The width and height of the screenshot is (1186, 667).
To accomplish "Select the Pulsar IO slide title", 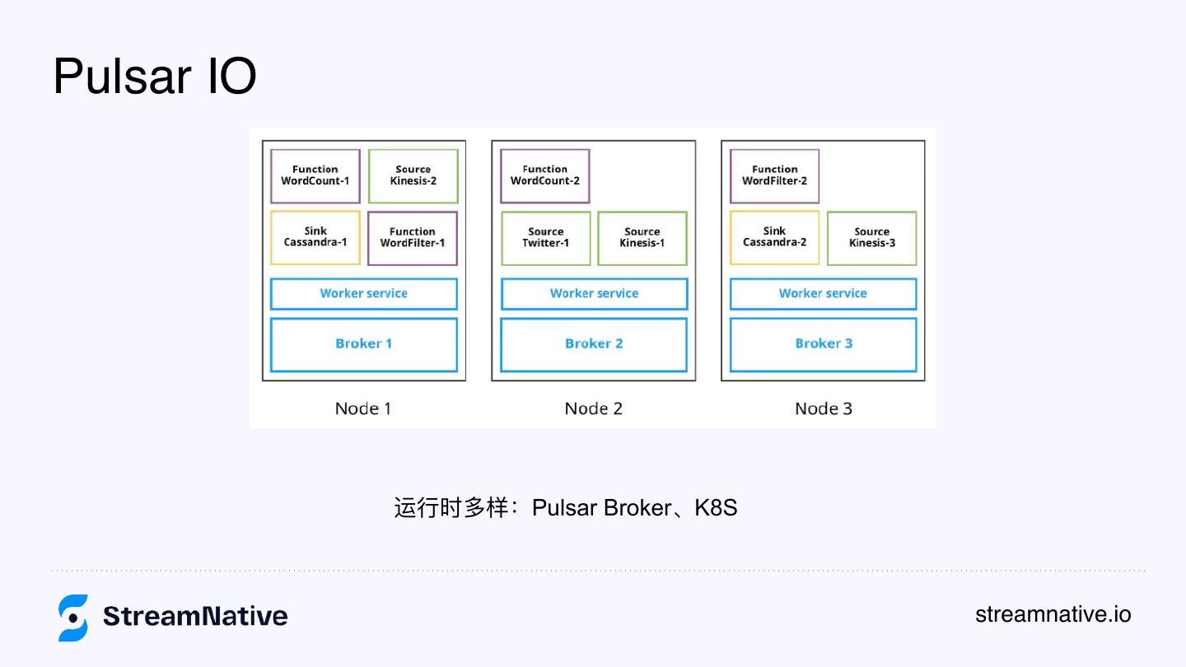I will [x=155, y=76].
